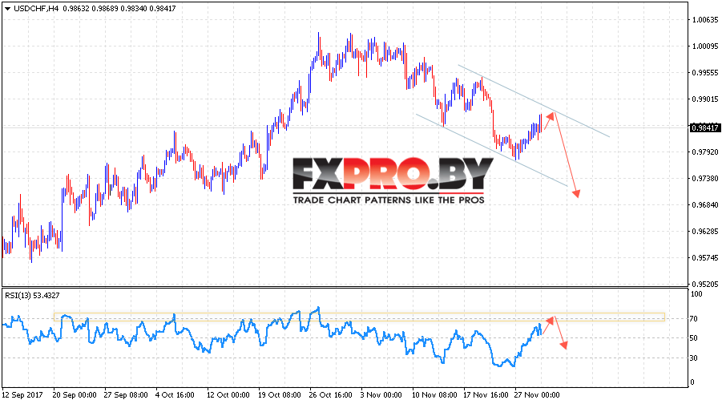Screen dimensions: 722x404
Task: Select the 4 Oct 16:00 date label
Action: coord(175,395)
